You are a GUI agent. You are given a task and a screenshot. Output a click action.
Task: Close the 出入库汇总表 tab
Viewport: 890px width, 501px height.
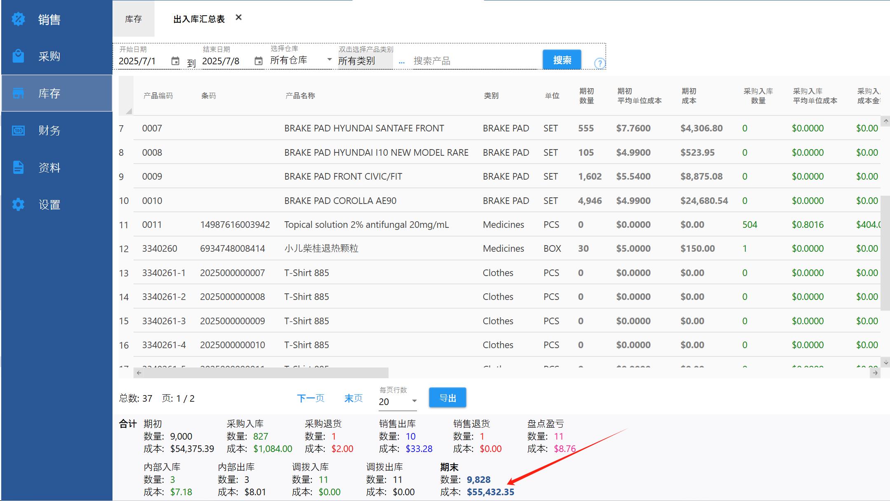tap(239, 18)
